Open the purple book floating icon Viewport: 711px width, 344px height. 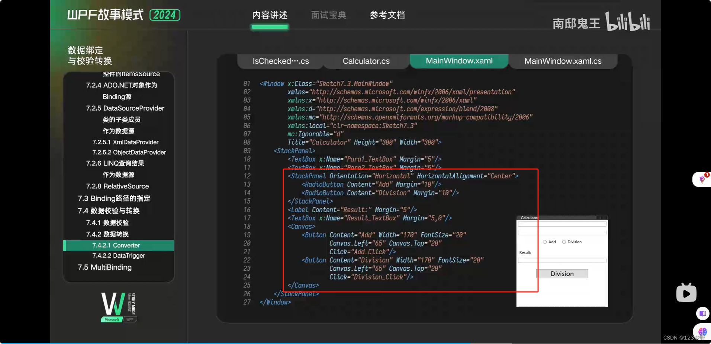(x=702, y=313)
